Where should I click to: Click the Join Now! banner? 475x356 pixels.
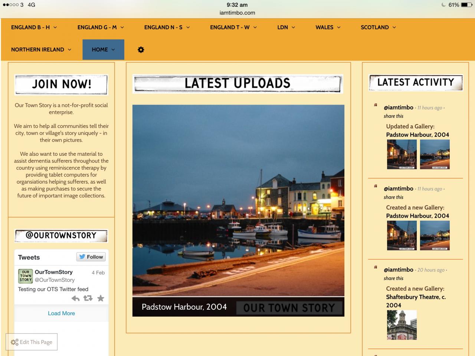pos(61,84)
